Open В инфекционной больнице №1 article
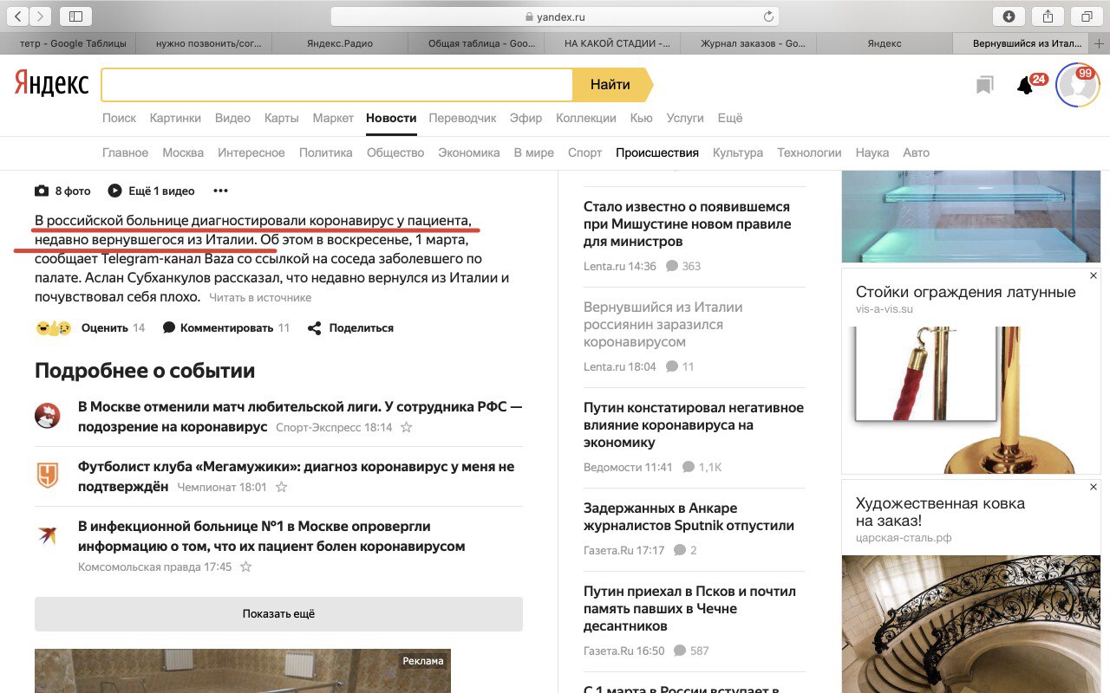 (x=271, y=536)
